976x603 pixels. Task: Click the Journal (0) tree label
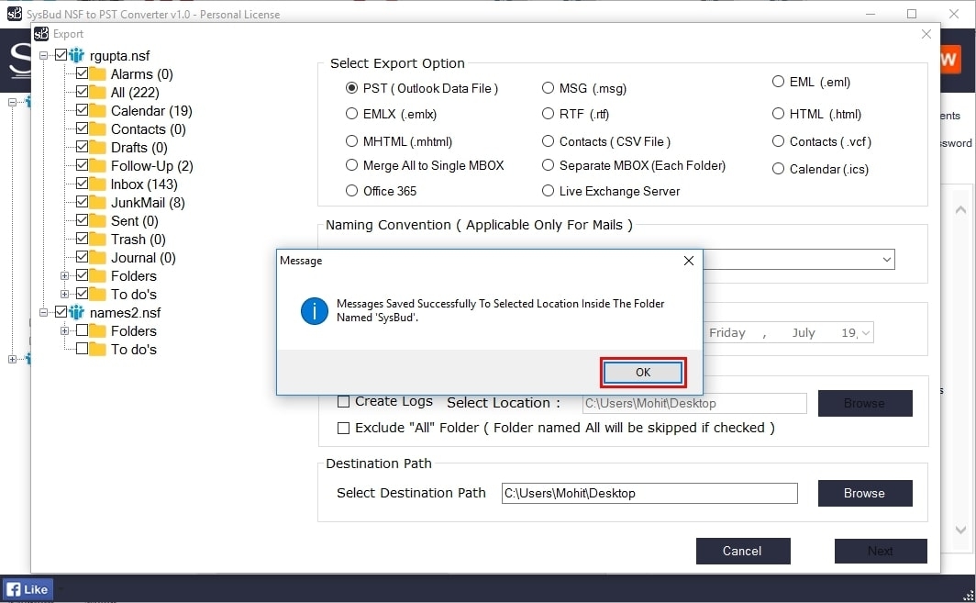(x=143, y=258)
